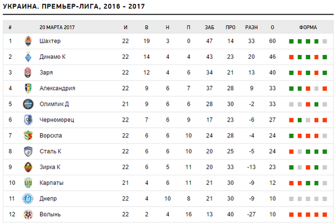Click Shakhtar's first green form square
The image size is (336, 224).
tap(291, 41)
